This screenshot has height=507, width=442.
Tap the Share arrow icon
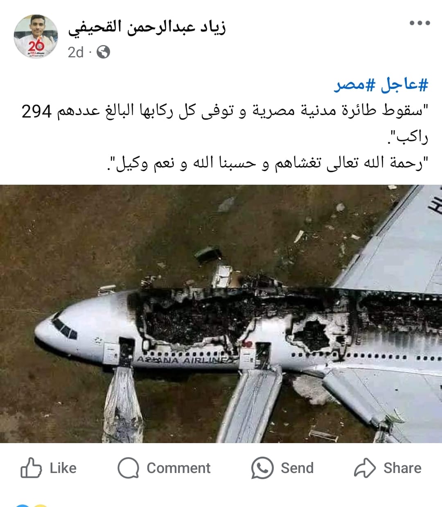pos(365,468)
